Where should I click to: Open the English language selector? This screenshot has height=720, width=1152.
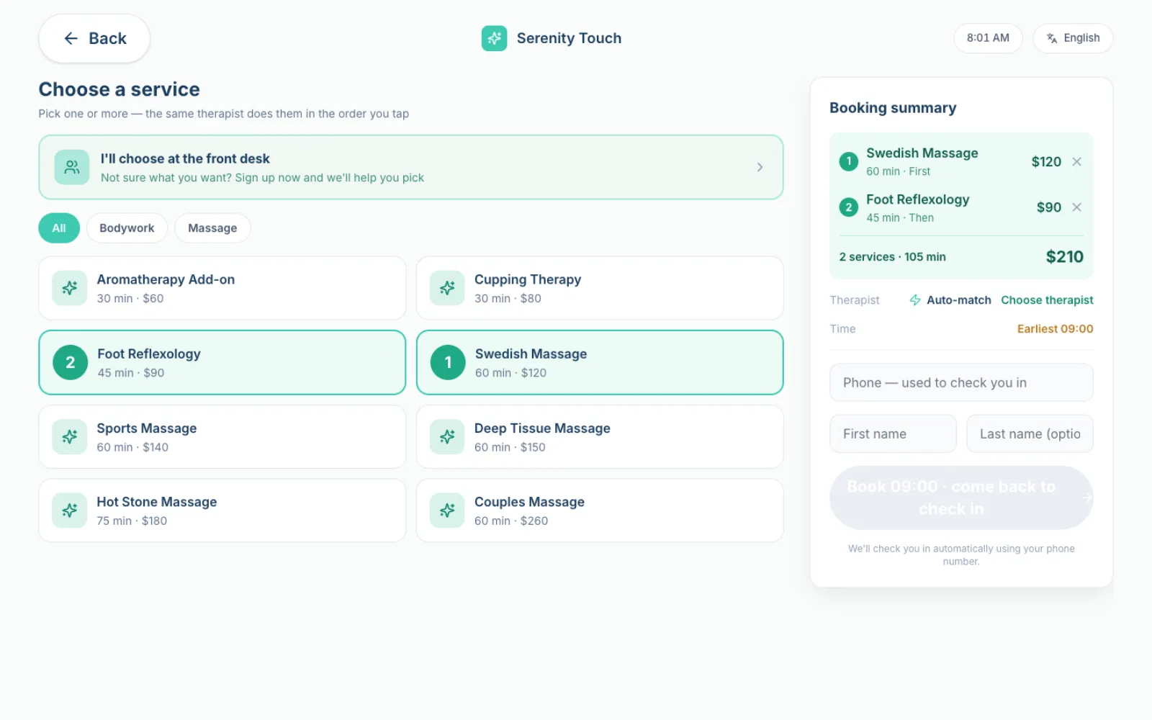coord(1073,38)
